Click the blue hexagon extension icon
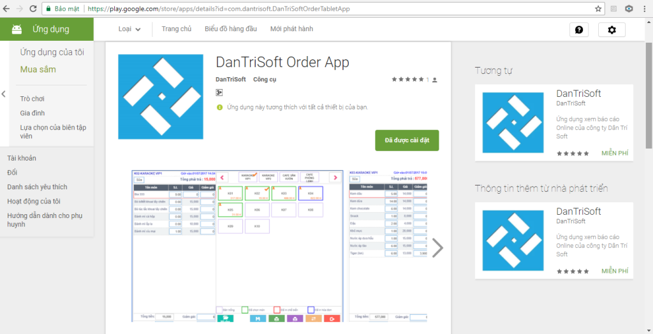Viewport: 653px width, 334px height. pyautogui.click(x=629, y=8)
